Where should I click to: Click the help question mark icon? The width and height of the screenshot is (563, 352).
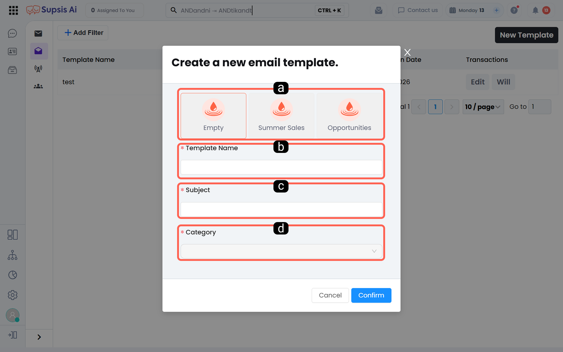(514, 10)
